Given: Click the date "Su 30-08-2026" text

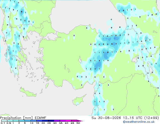Looking at the screenshot, I should point(106,118).
